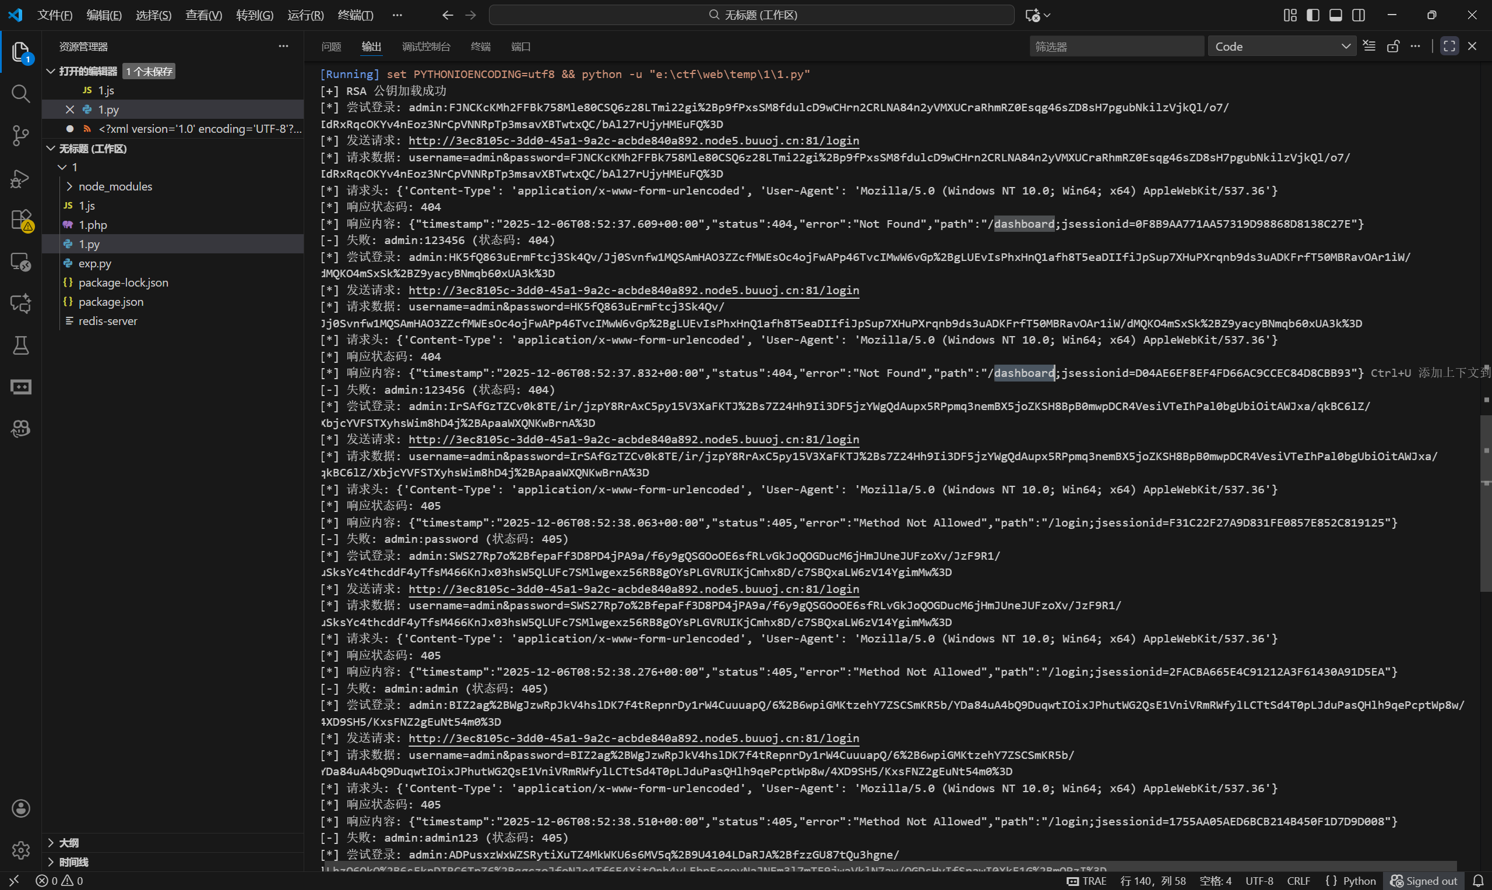The height and width of the screenshot is (890, 1492).
Task: Expand the node_modules folder
Action: click(x=115, y=186)
